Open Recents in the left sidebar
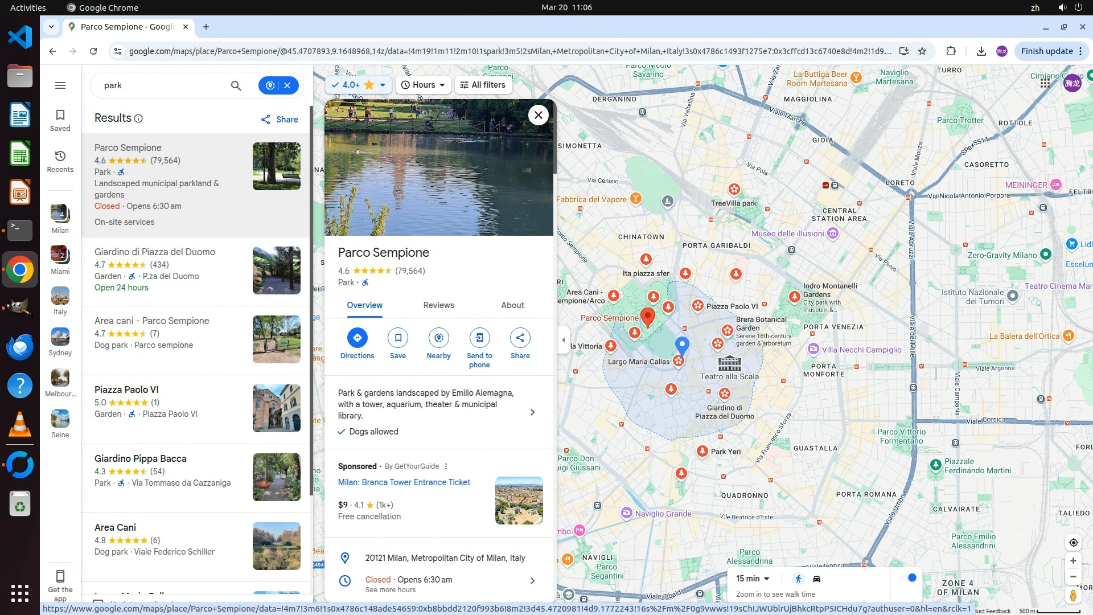 (60, 161)
